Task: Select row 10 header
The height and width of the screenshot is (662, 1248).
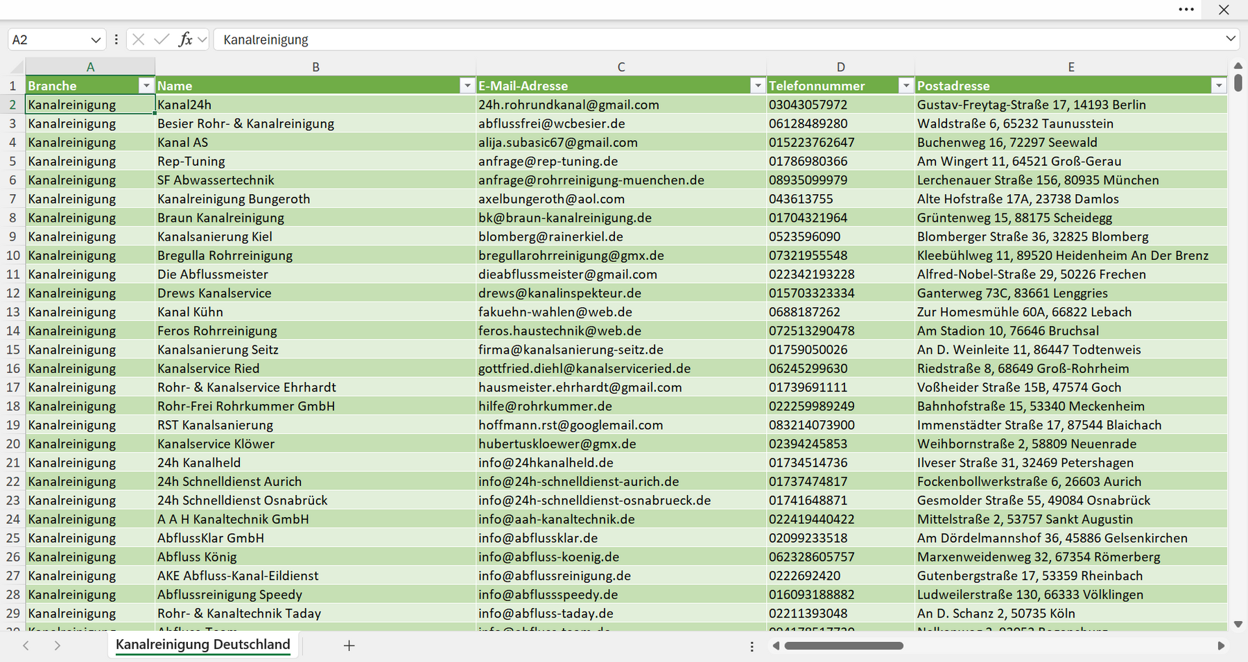Action: (12, 255)
